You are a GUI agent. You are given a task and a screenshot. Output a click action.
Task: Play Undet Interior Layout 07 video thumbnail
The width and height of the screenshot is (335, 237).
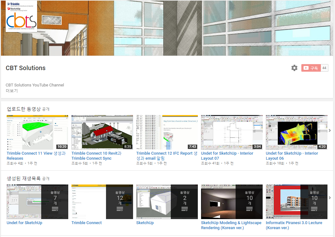point(232,132)
